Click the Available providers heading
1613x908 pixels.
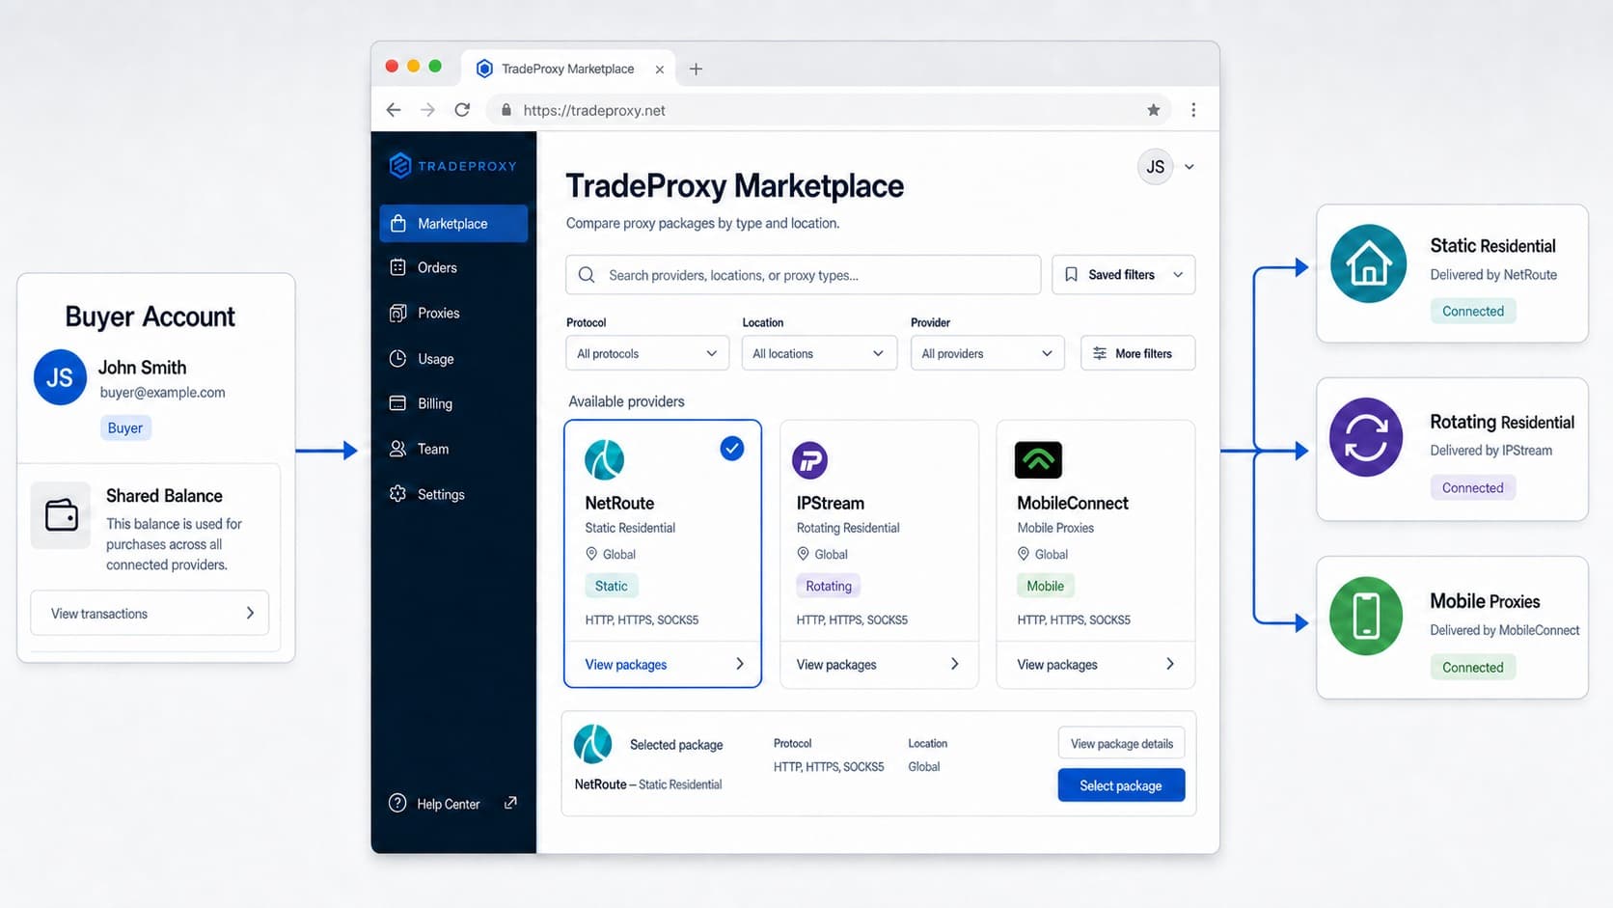click(626, 401)
